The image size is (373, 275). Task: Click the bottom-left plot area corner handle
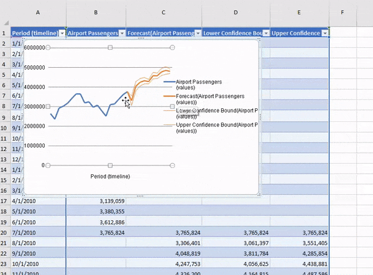[48, 165]
